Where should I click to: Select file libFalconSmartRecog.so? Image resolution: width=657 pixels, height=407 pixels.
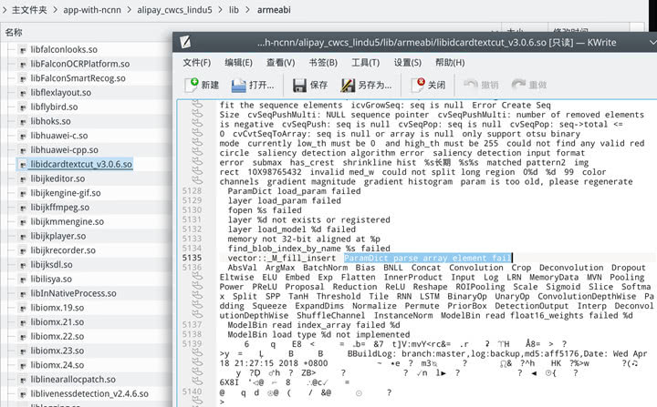[78, 78]
